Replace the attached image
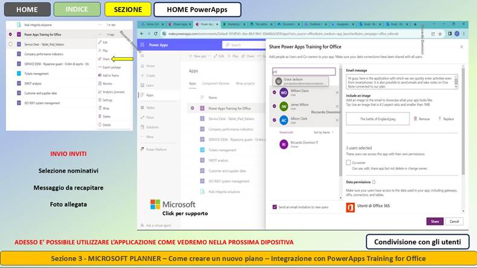This screenshot has height=268, width=477. 446,119
